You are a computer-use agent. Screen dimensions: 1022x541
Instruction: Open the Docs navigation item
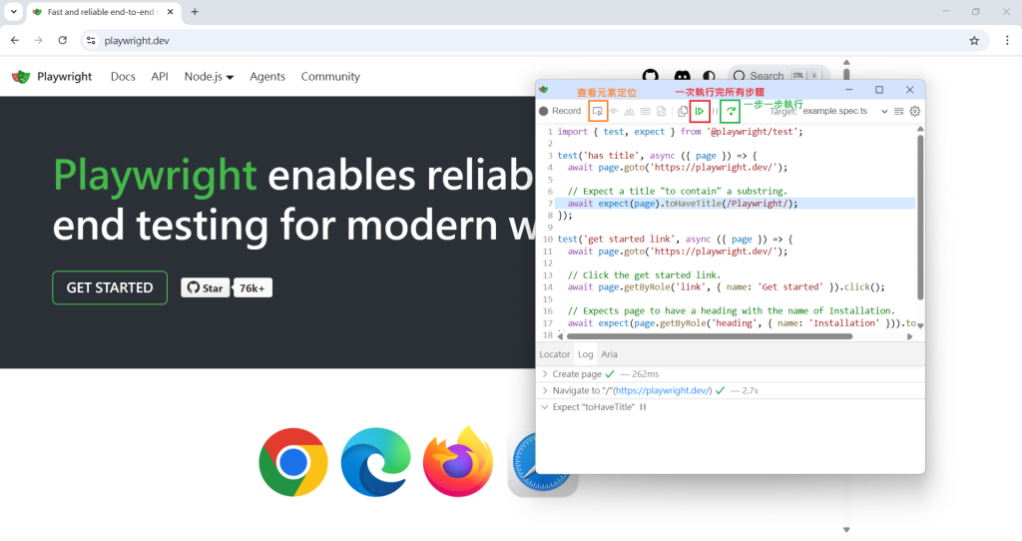tap(123, 76)
